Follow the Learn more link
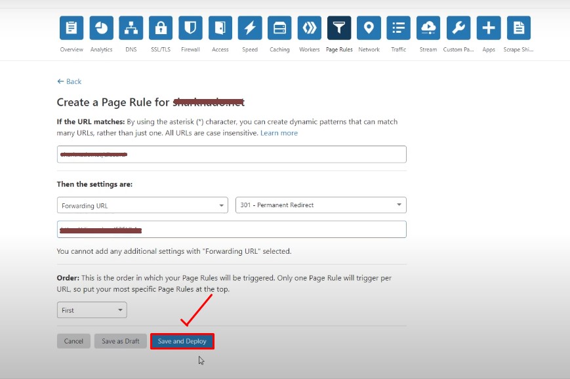 (279, 133)
